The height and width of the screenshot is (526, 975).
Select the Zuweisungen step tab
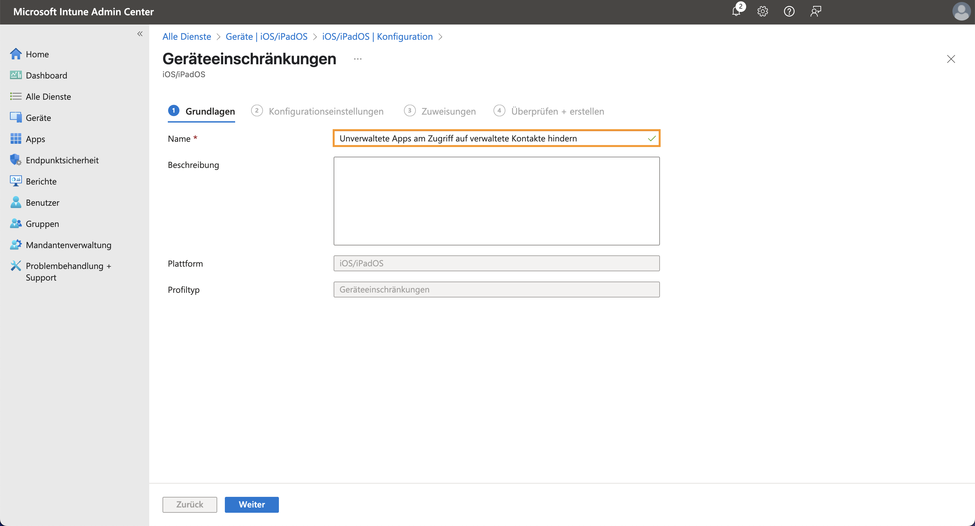440,111
